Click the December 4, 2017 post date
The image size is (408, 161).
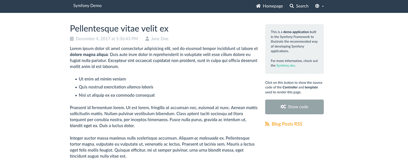[106, 38]
